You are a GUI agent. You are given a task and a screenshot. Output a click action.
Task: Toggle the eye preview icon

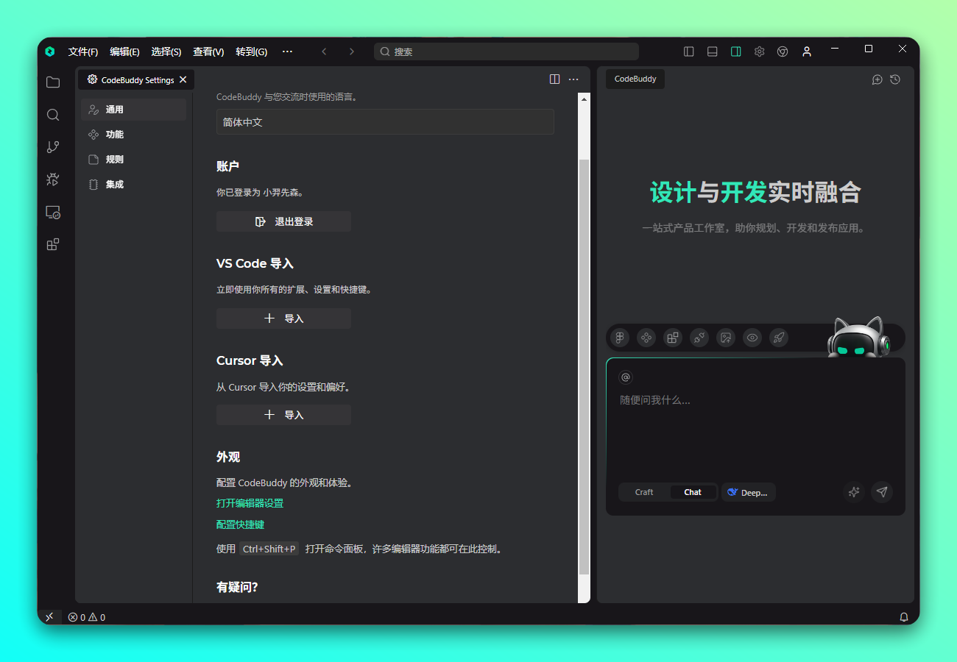(x=752, y=338)
